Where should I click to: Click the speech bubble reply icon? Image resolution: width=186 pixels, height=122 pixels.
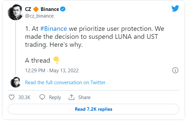click(x=42, y=97)
